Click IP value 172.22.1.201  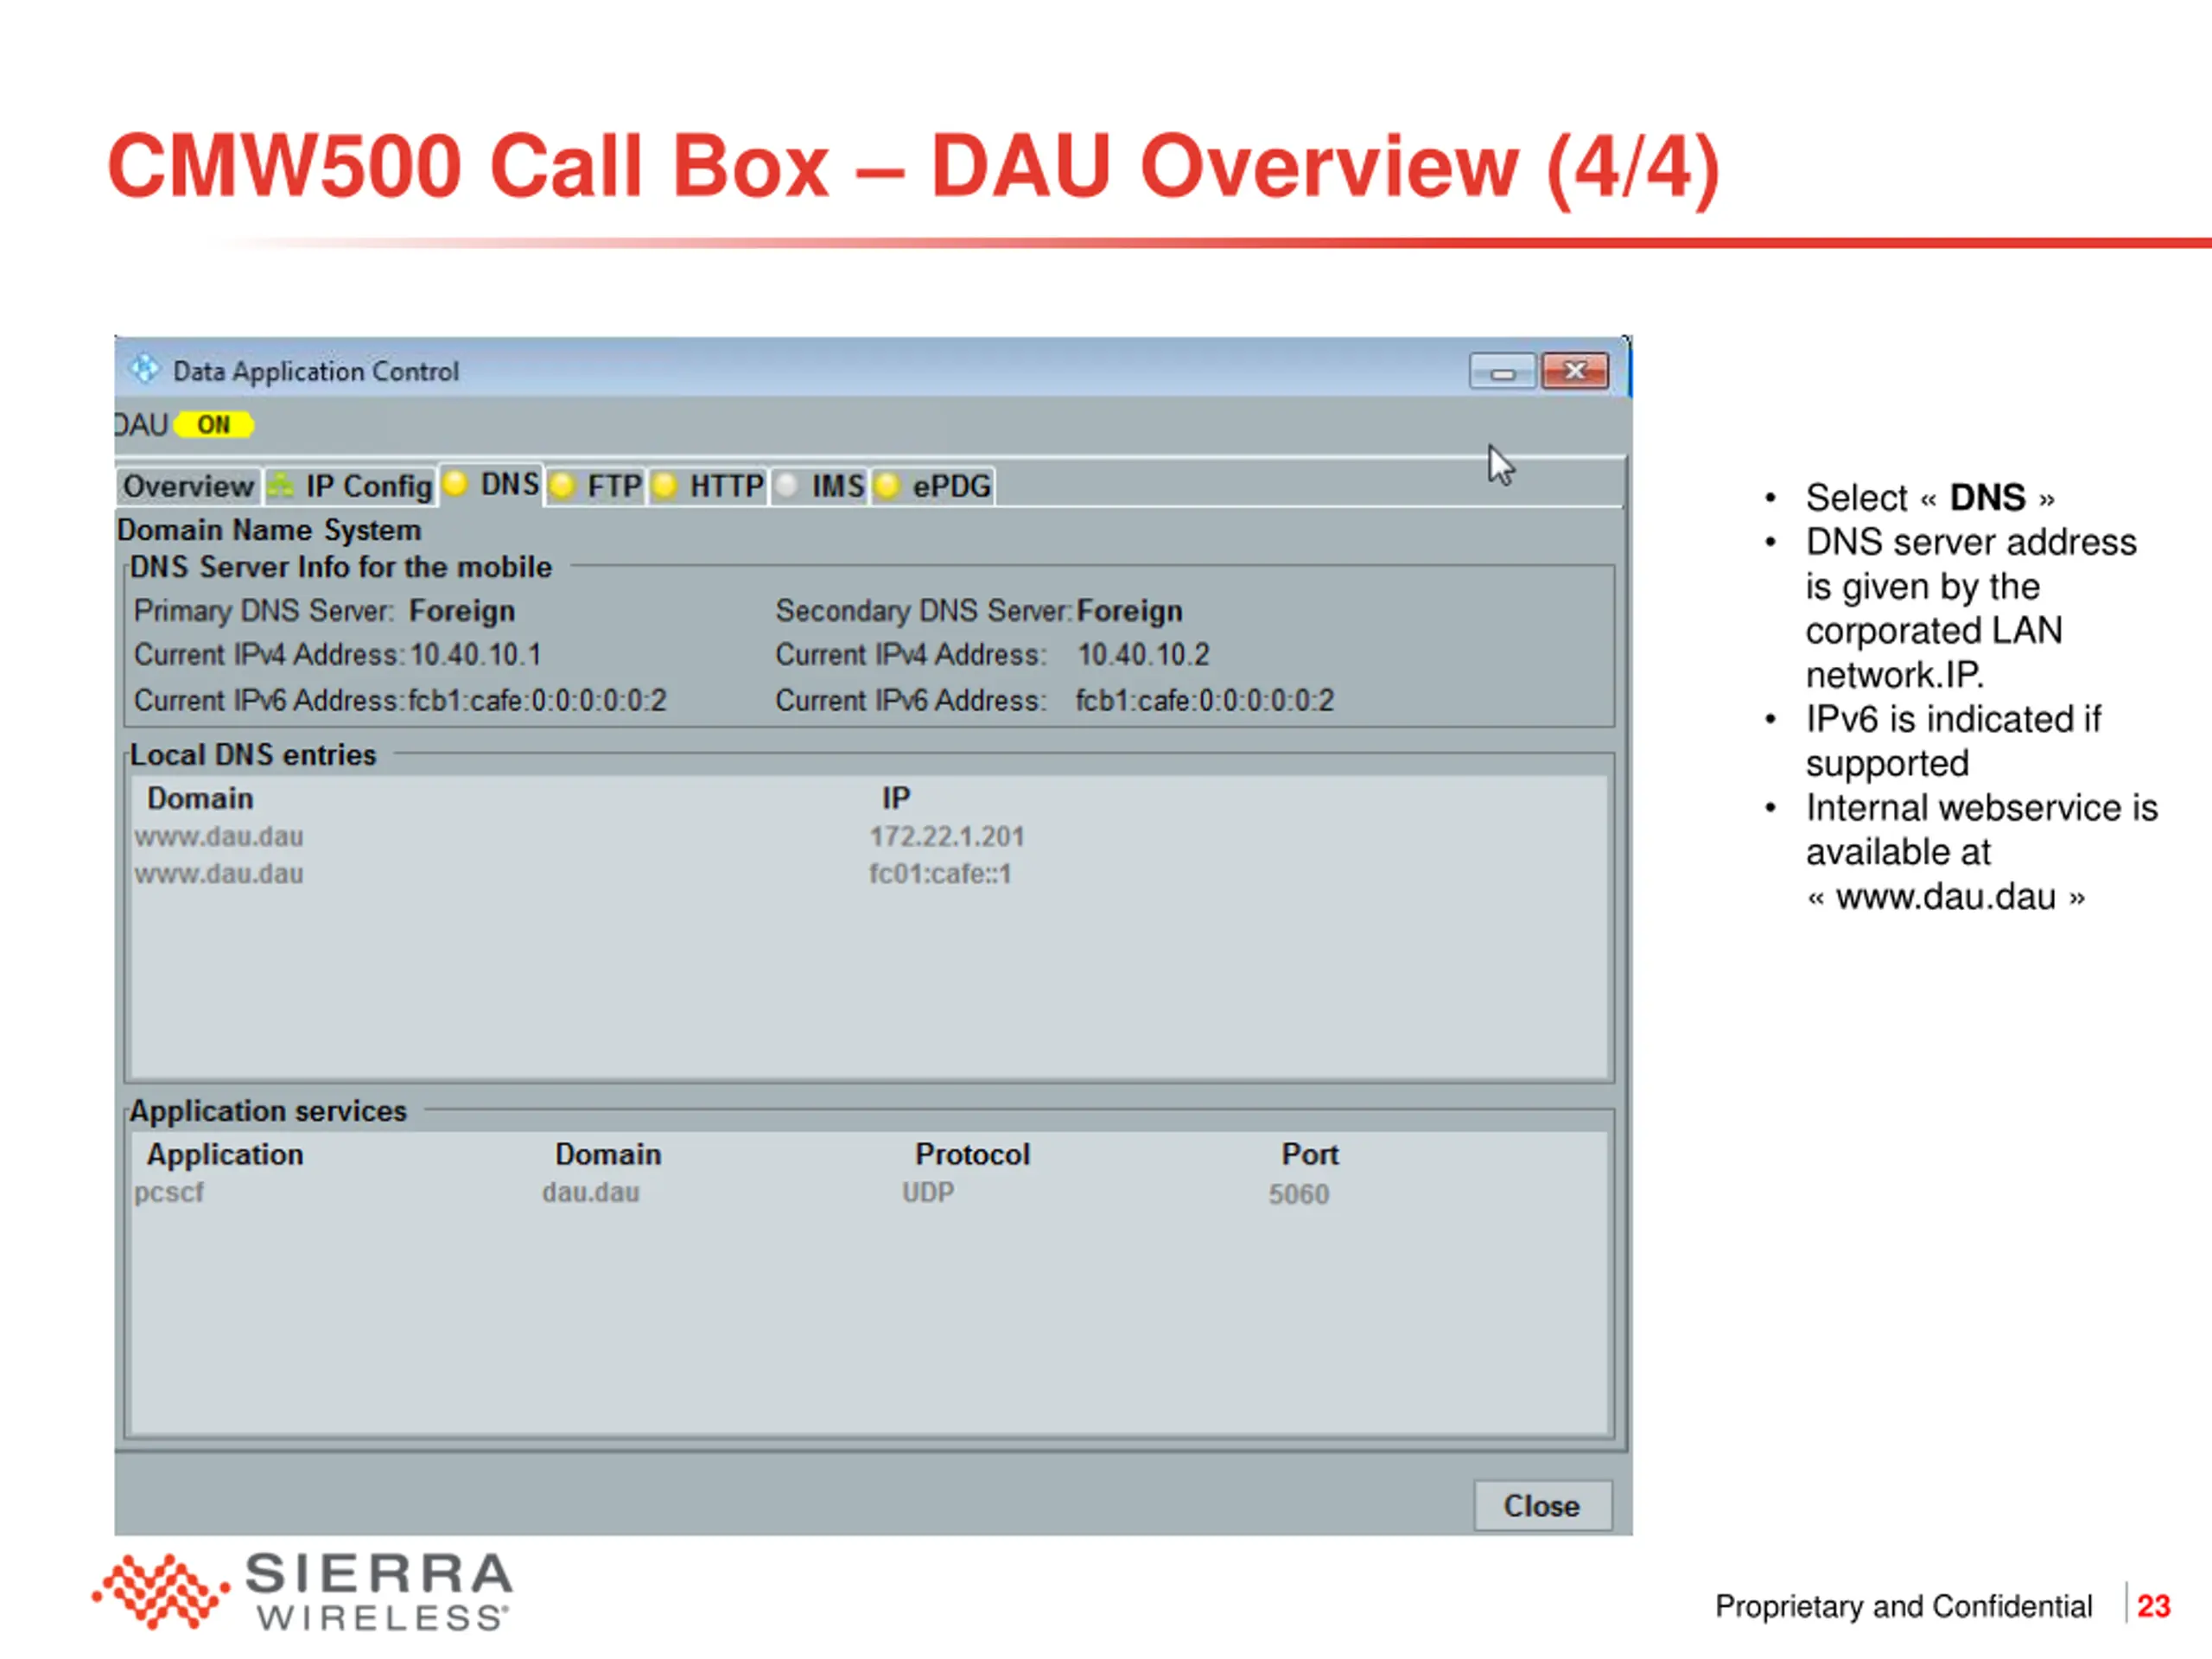point(946,836)
